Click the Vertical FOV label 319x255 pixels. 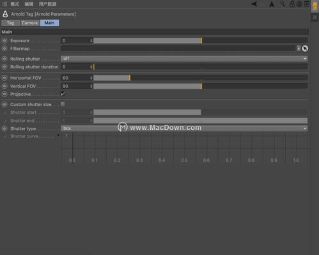tap(23, 86)
